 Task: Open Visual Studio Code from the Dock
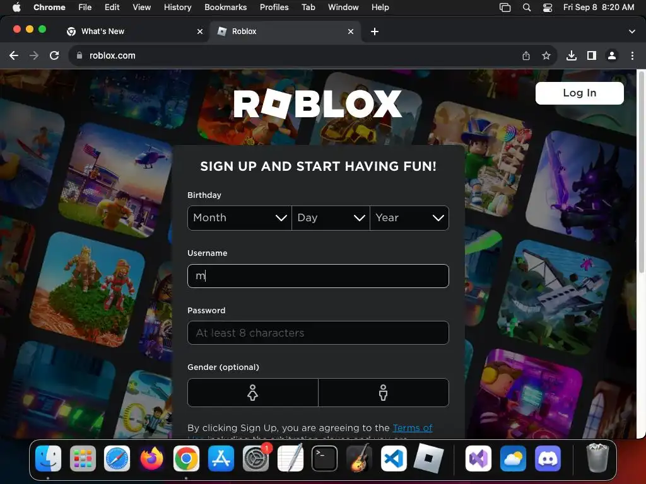394,459
